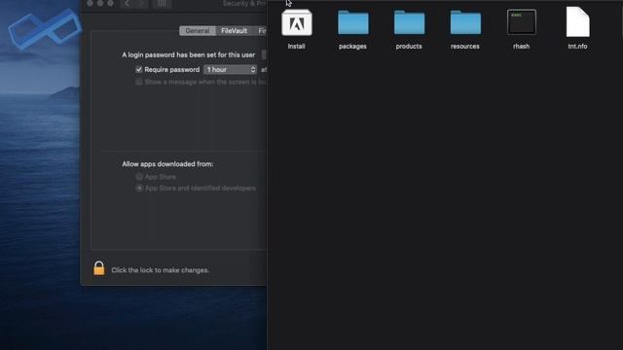This screenshot has height=350, width=623.
Task: Select the rhash executable file icon
Action: point(522,22)
